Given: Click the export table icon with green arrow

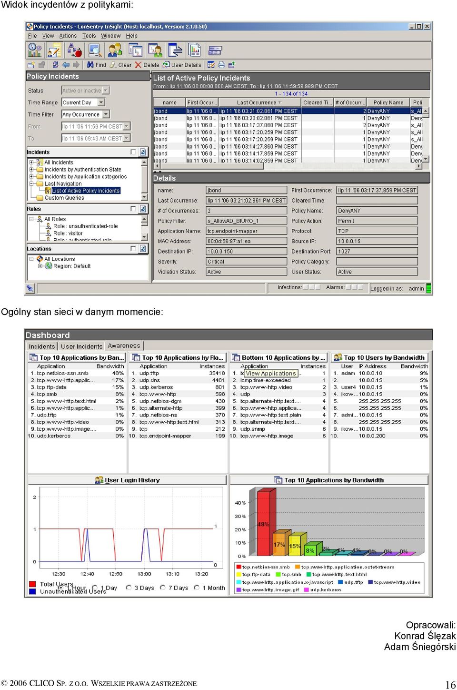Looking at the screenshot, I should [232, 65].
